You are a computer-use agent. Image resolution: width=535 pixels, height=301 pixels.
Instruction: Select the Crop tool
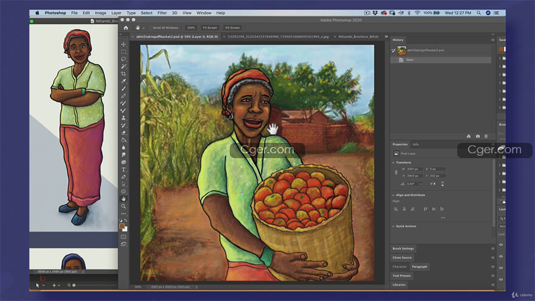coord(123,74)
